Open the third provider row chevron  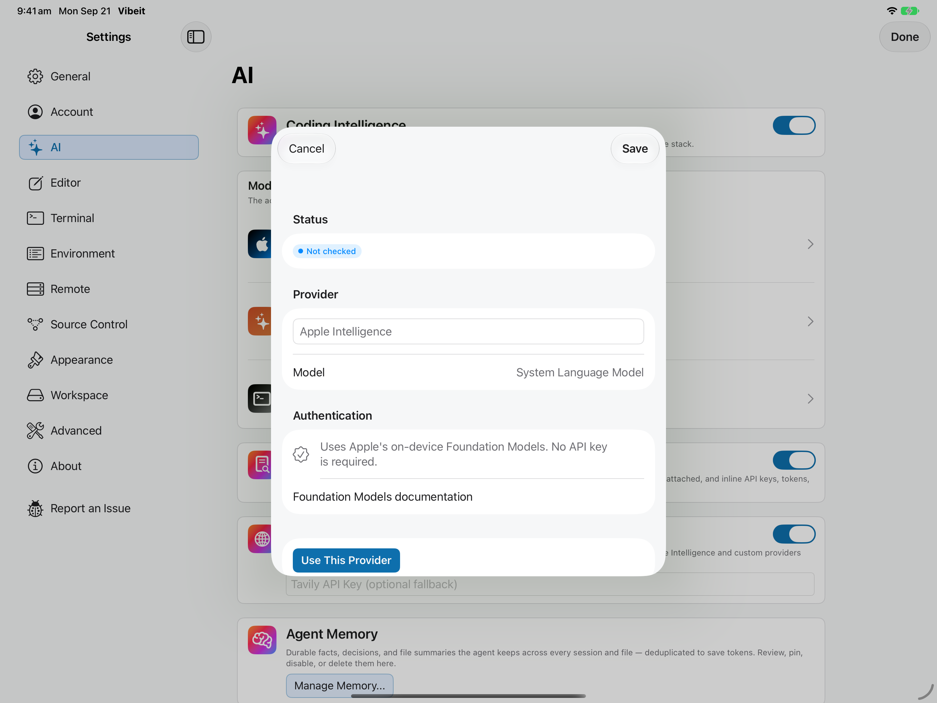[810, 399]
